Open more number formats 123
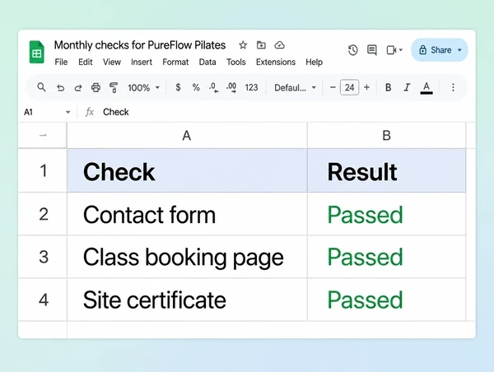Screen dimensions: 494x372 (x=251, y=87)
